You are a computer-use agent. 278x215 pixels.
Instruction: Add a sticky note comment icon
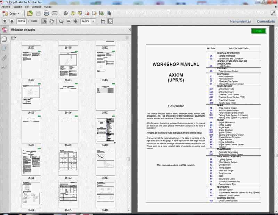(73, 13)
